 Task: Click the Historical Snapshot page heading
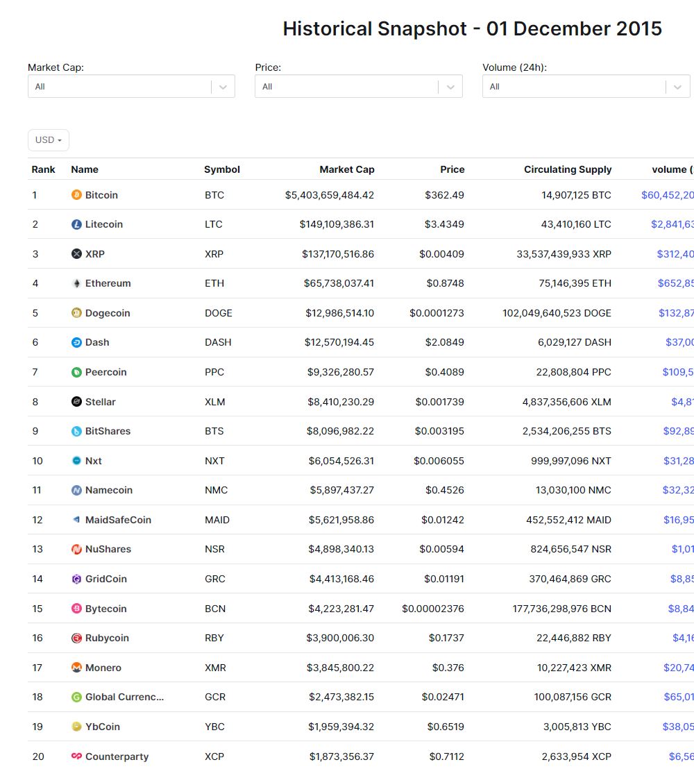click(x=473, y=28)
